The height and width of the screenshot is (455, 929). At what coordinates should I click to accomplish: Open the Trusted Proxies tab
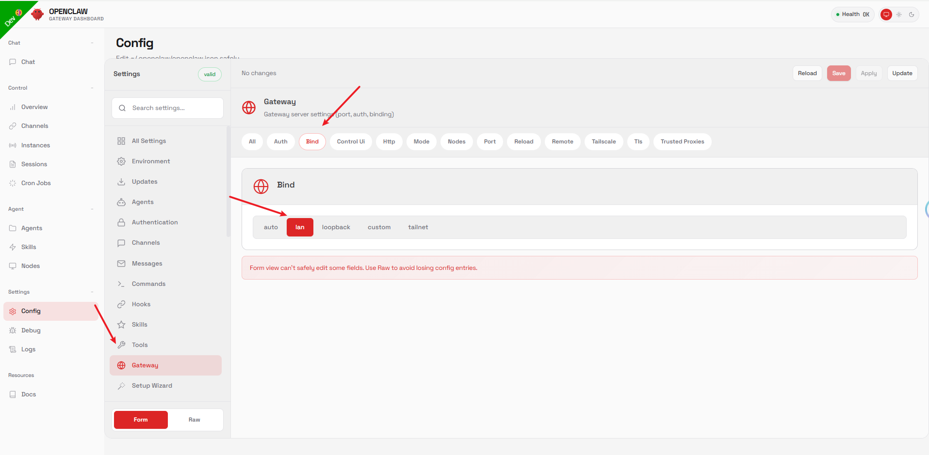tap(682, 141)
